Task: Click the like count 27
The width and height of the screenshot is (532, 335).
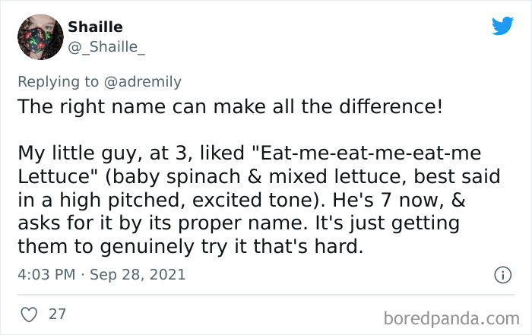Action: pos(57,313)
